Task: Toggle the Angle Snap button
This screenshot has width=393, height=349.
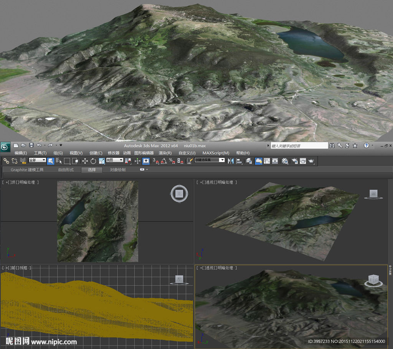Action: pos(164,161)
